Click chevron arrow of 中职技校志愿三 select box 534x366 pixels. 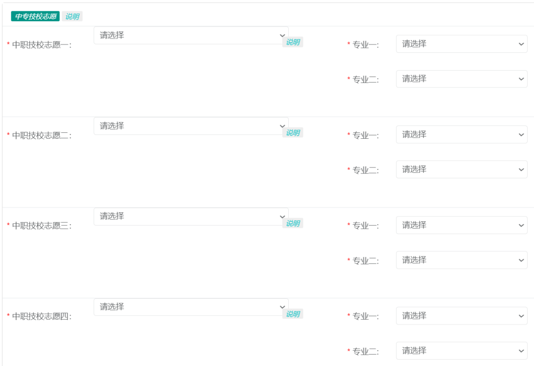[282, 217]
